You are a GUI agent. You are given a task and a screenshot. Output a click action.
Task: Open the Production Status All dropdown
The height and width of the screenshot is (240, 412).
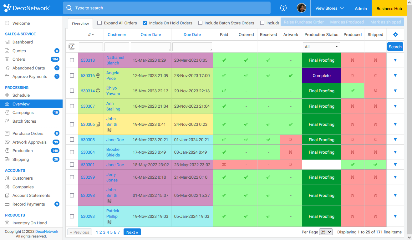point(321,46)
